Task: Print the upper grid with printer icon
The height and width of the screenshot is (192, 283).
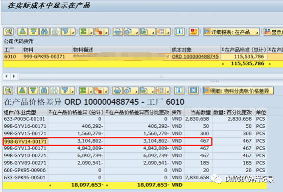Action: 118,32
